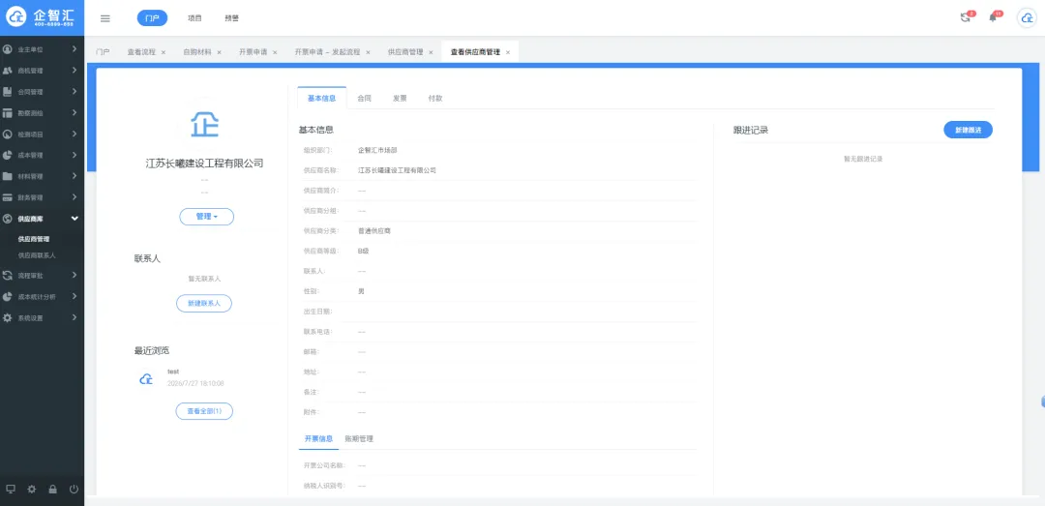Click the 供应商库 globe icon
1045x506 pixels.
tap(8, 219)
